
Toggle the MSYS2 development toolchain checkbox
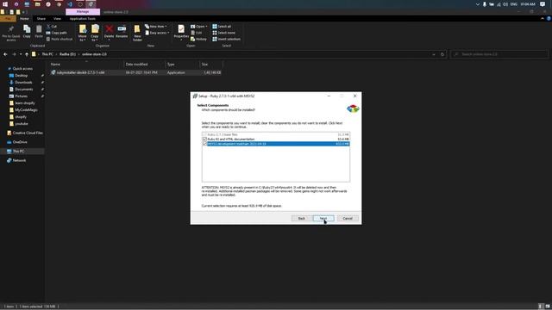pos(204,144)
